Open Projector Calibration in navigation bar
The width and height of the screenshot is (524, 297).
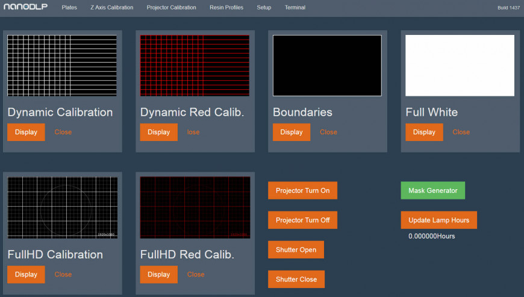[171, 8]
